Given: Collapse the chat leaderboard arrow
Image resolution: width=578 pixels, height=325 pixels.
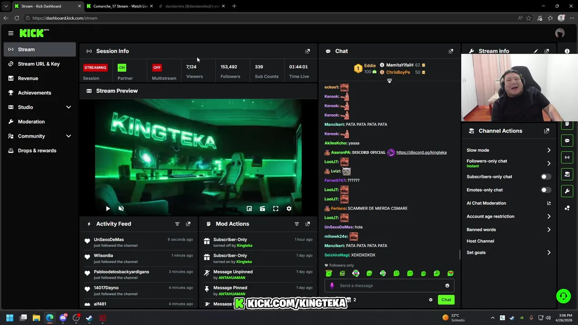Looking at the screenshot, I should 389,81.
